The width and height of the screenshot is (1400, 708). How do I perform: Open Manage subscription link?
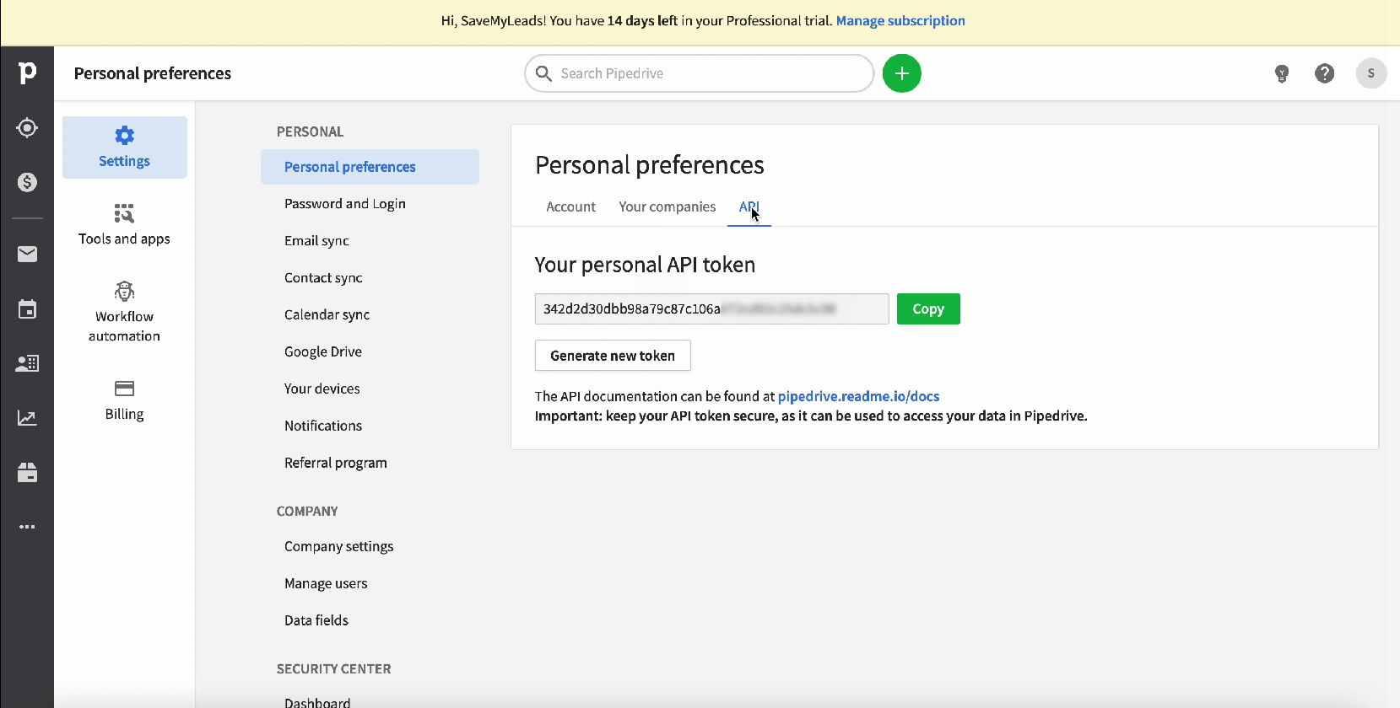(900, 21)
